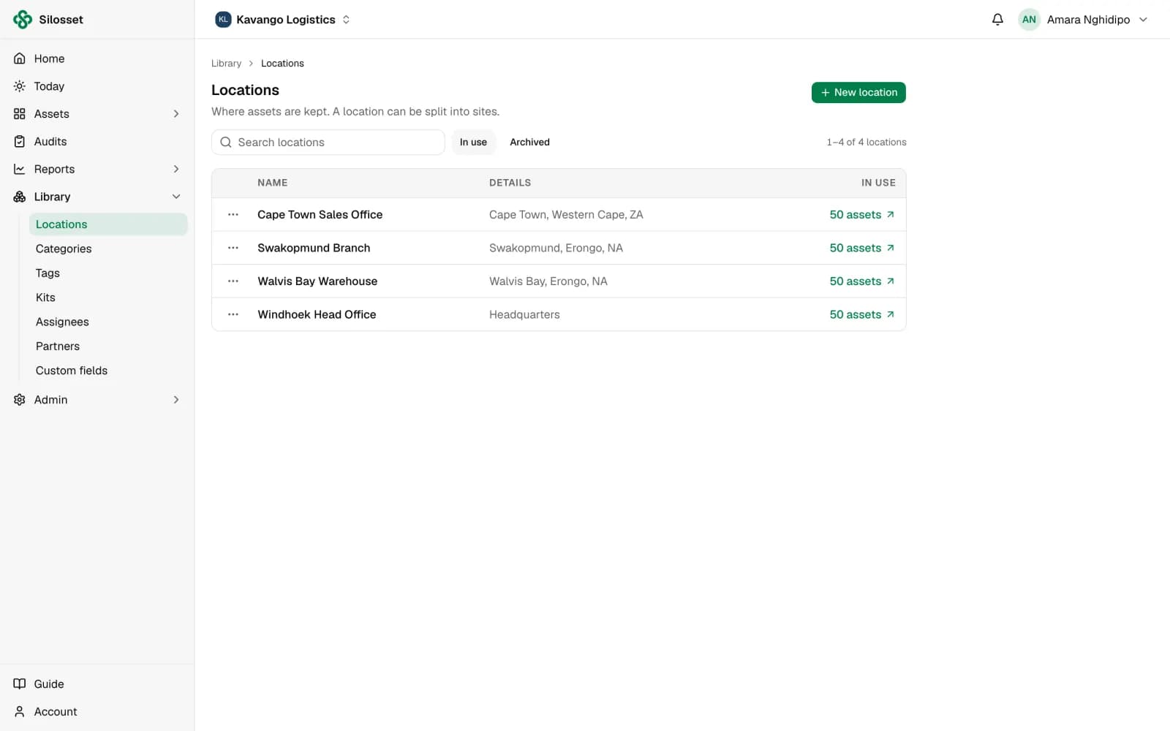Open Amara Nghidipo user menu chevron
Image resolution: width=1170 pixels, height=731 pixels.
tap(1143, 20)
